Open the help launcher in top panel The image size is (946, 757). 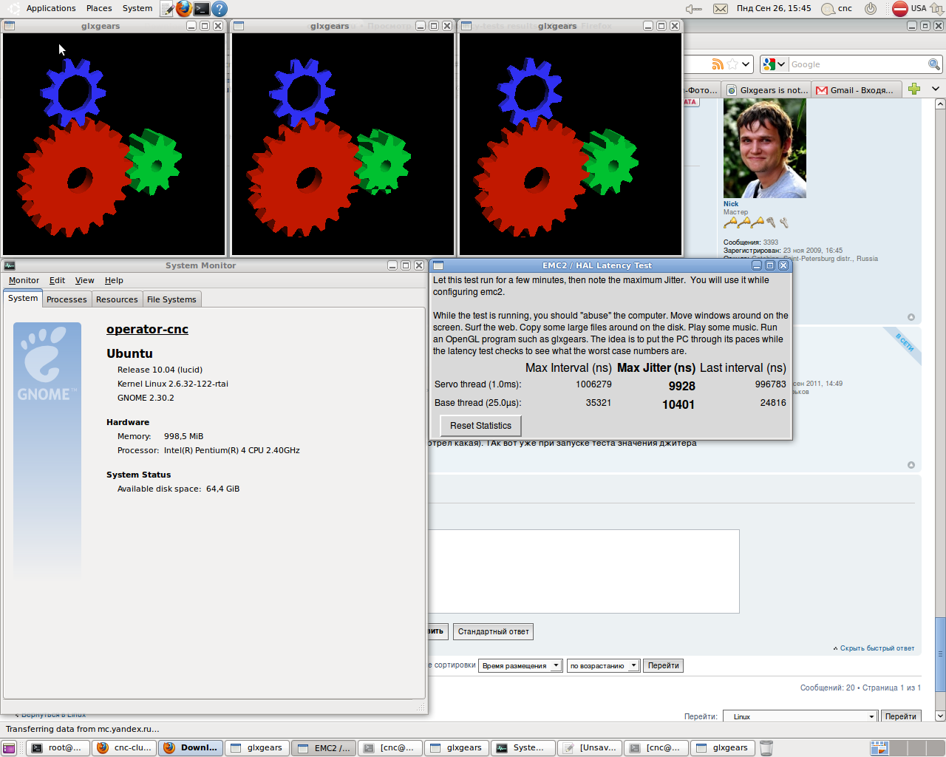point(219,9)
